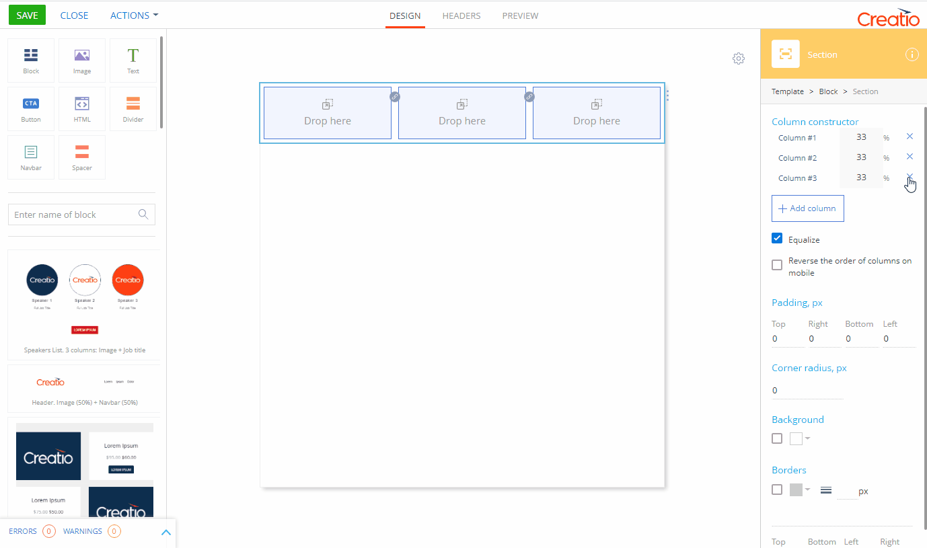This screenshot has width=927, height=548.
Task: Switch to the PREVIEW tab
Action: tap(520, 15)
